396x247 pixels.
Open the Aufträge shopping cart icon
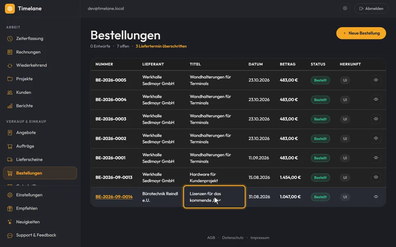(10, 146)
